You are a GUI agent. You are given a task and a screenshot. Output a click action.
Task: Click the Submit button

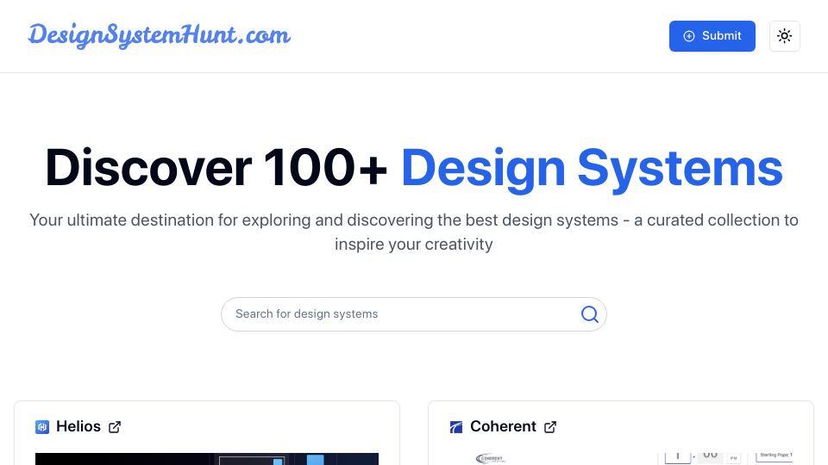pos(712,36)
